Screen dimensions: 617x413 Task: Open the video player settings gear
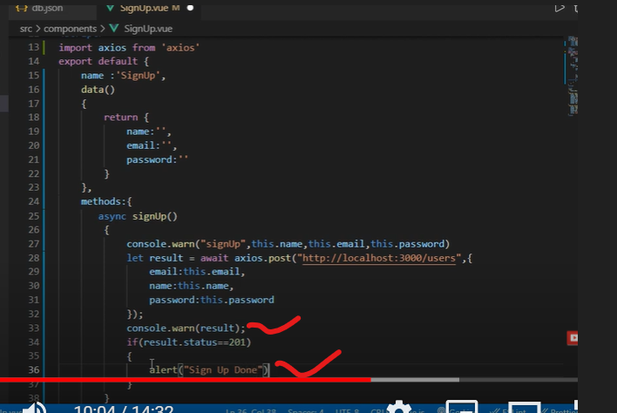point(398,408)
